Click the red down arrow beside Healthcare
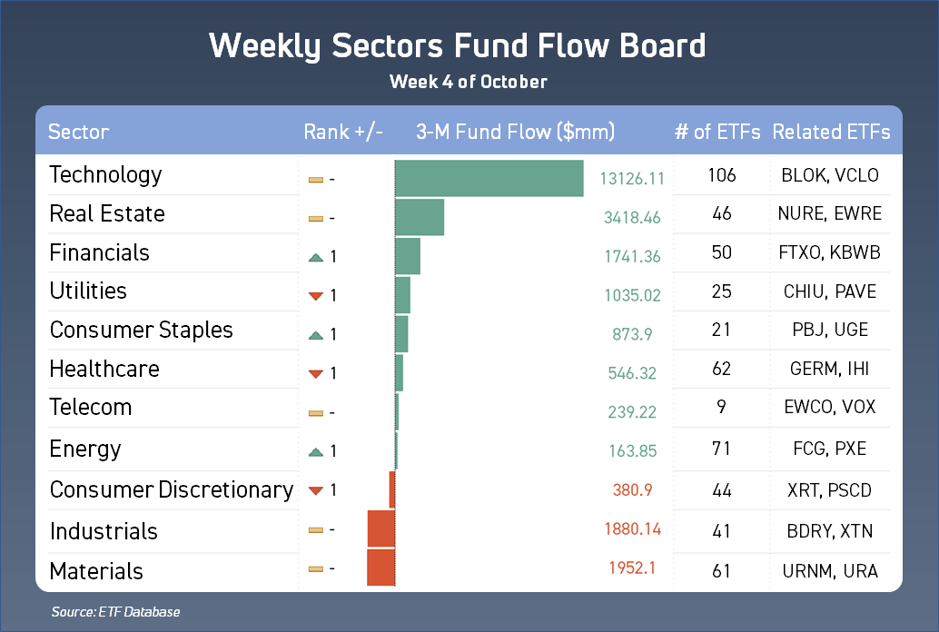 316,373
